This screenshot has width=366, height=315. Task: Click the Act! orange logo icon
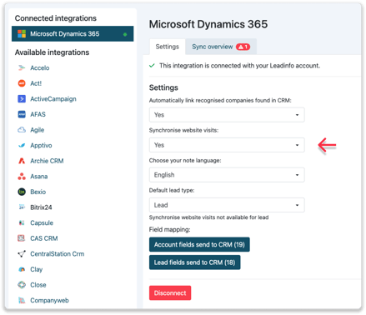coord(22,83)
